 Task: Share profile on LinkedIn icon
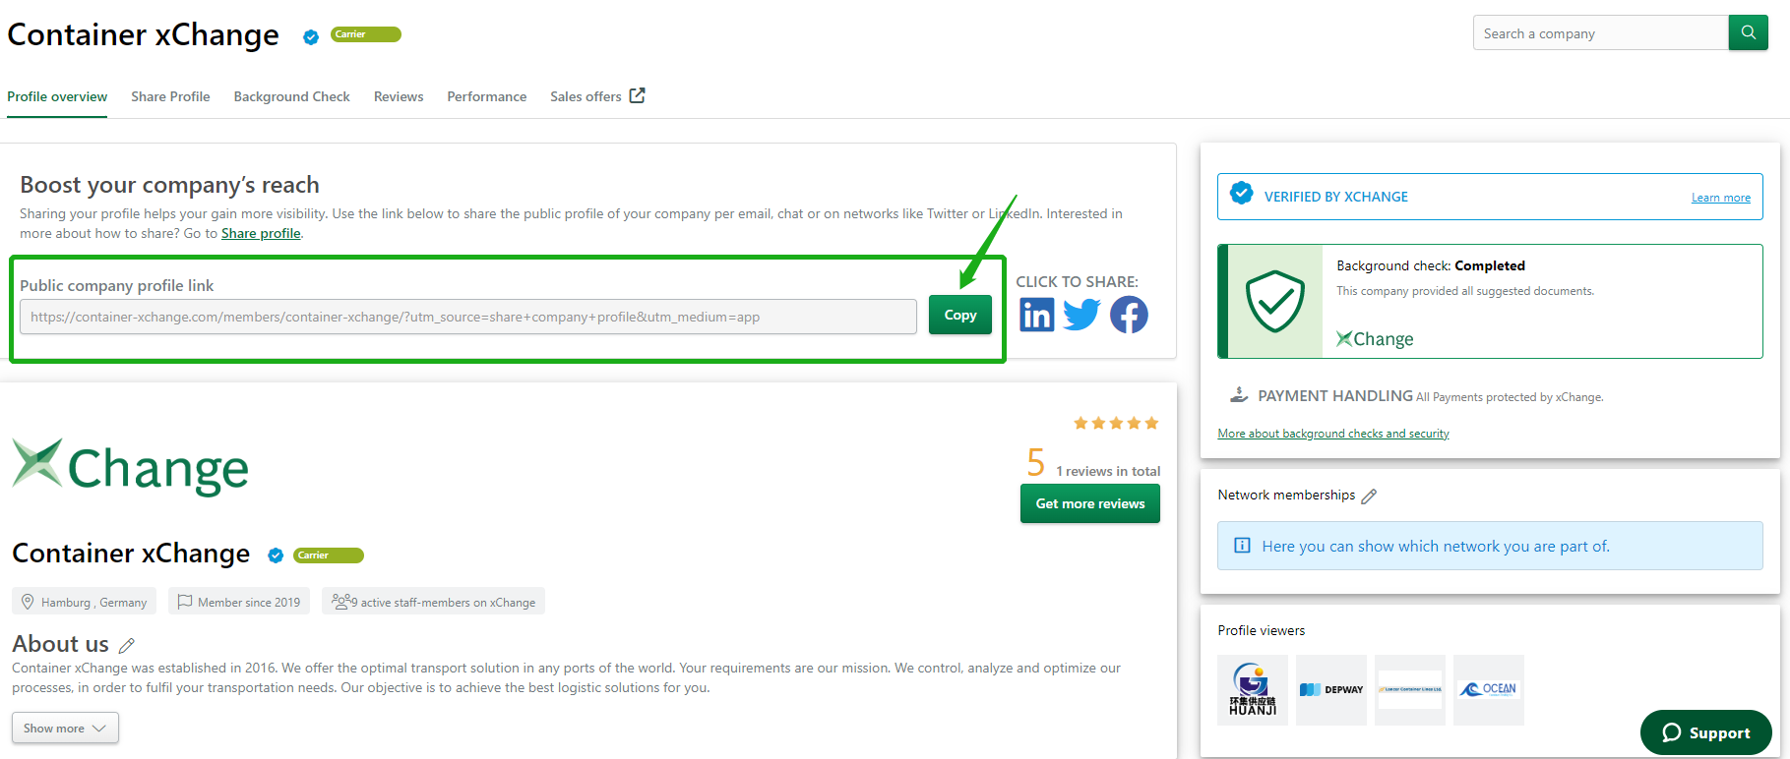(1036, 315)
